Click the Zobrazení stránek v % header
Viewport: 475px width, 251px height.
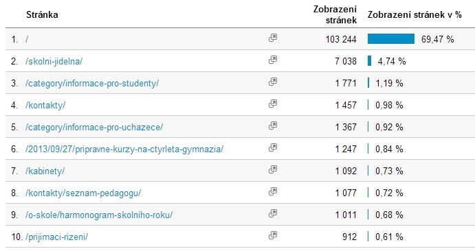click(x=415, y=15)
